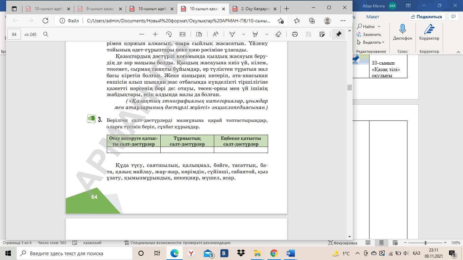
Task: Click the Поделиться share button
Action: point(426,17)
